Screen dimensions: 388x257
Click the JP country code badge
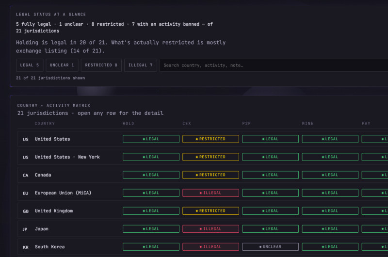pyautogui.click(x=25, y=229)
